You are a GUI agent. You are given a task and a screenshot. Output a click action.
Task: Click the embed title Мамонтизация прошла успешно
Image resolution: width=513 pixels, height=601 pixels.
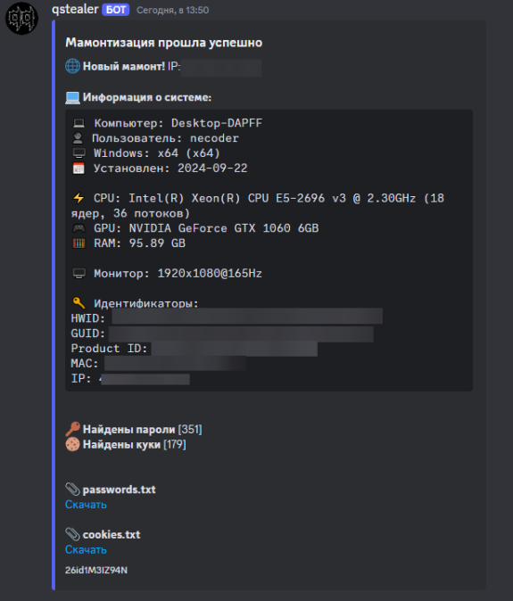[164, 43]
